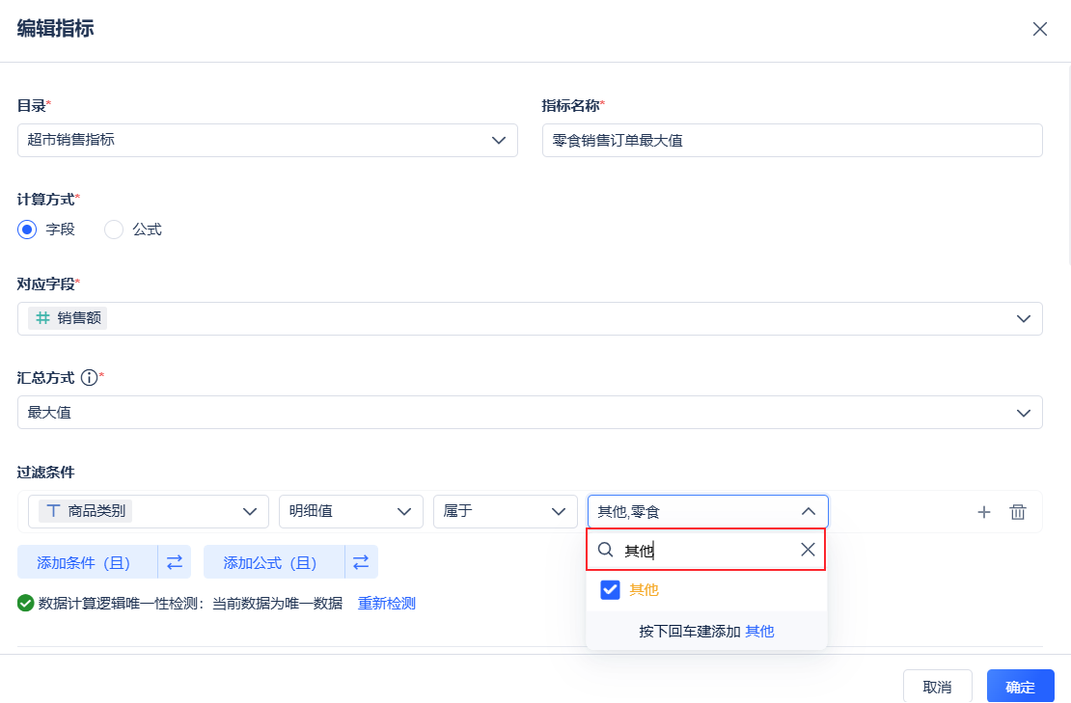
Task: Delete the filter row with the trash icon
Action: pos(1018,512)
